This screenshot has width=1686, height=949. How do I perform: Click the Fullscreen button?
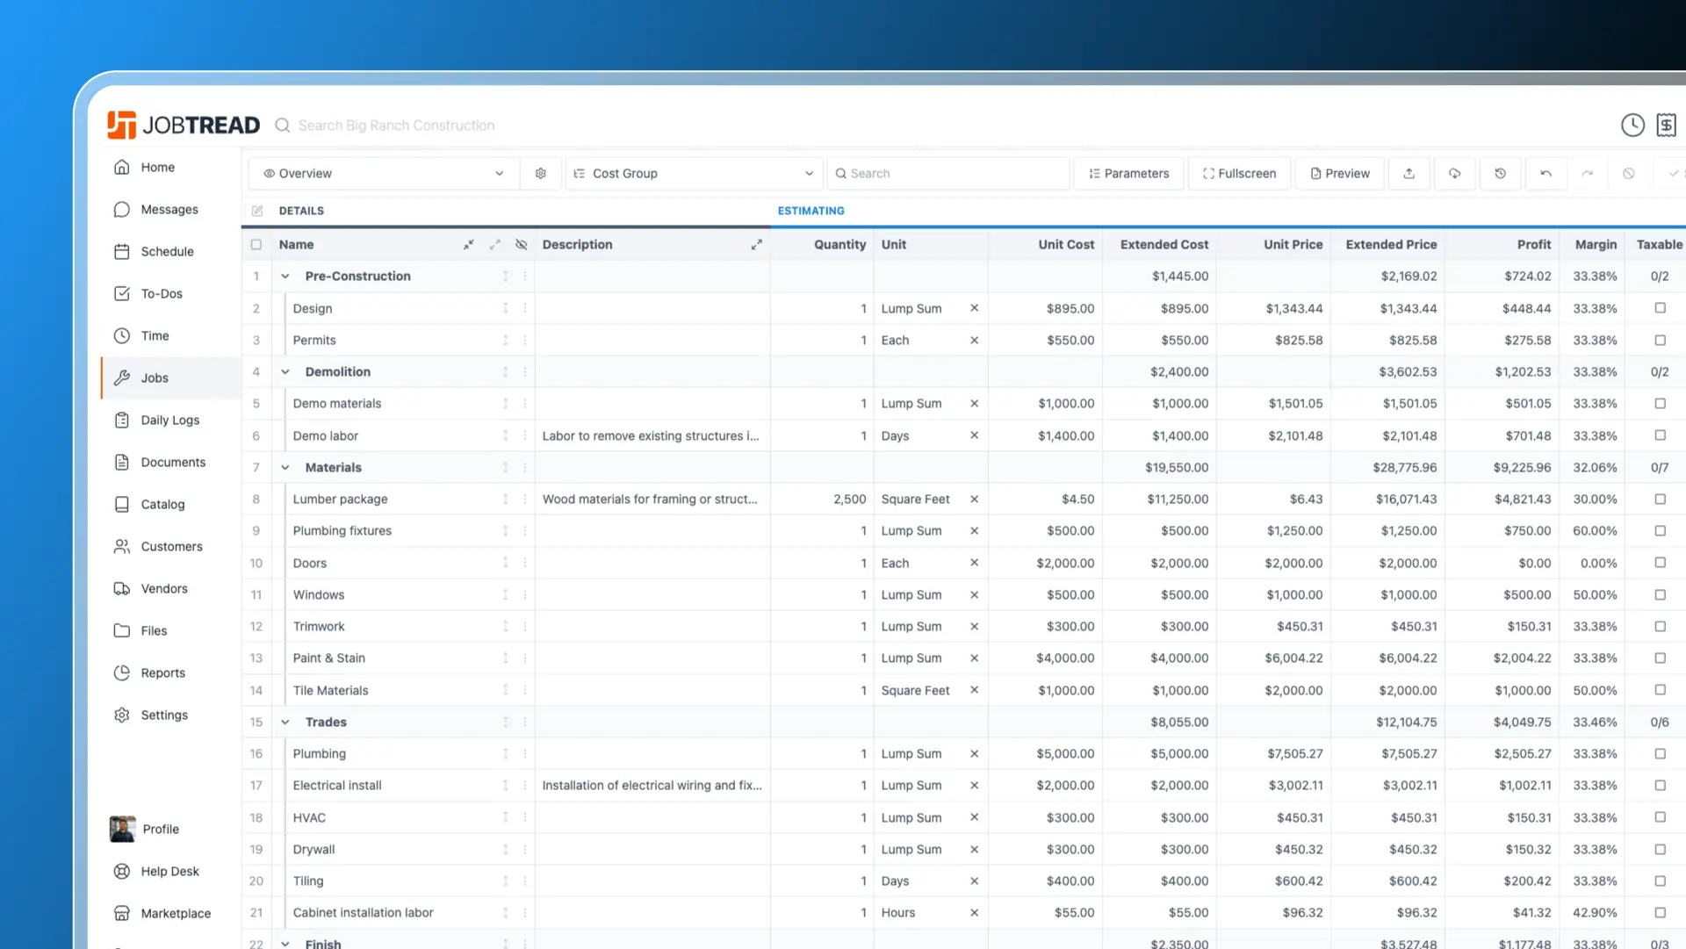[1240, 174]
